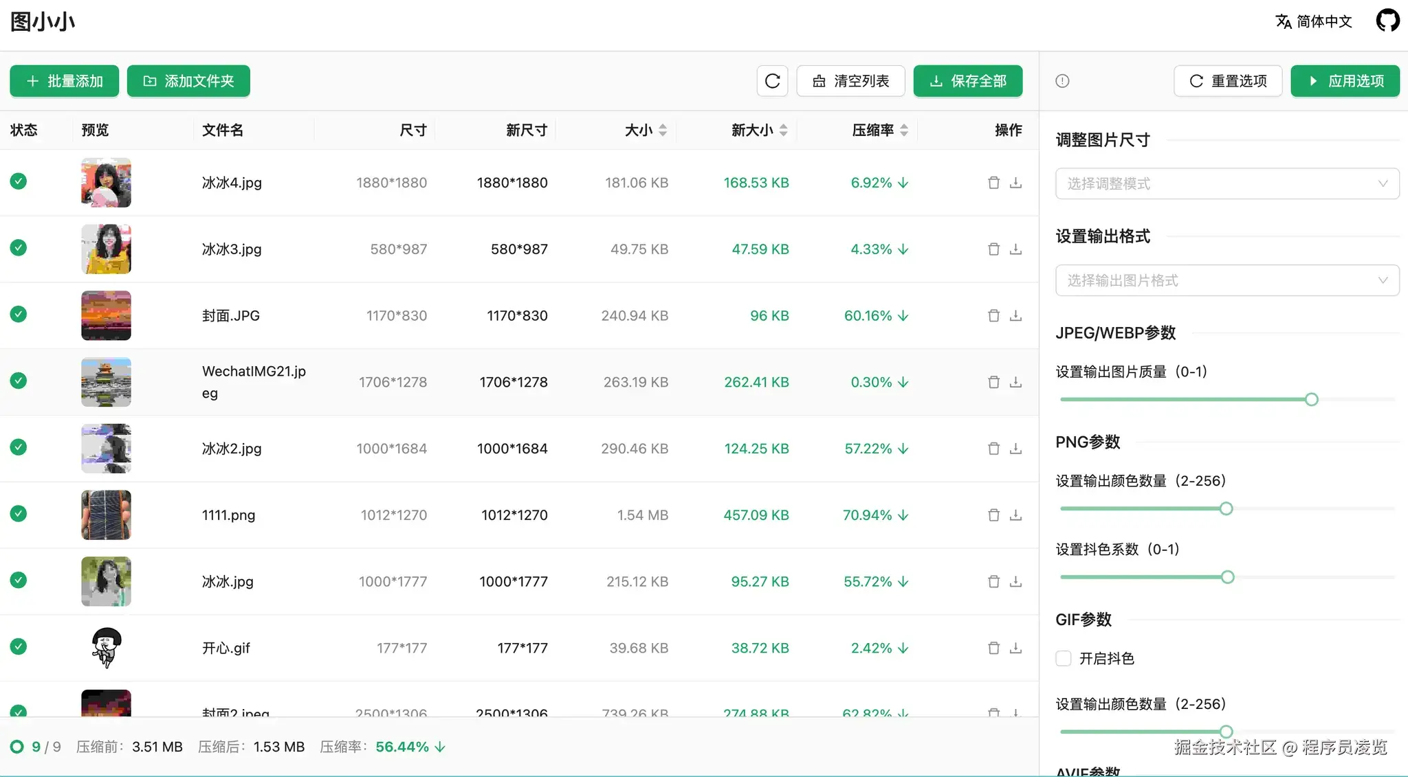This screenshot has width=1408, height=777.
Task: Download the compressed 冰冰3.jpg file
Action: pyautogui.click(x=1015, y=249)
